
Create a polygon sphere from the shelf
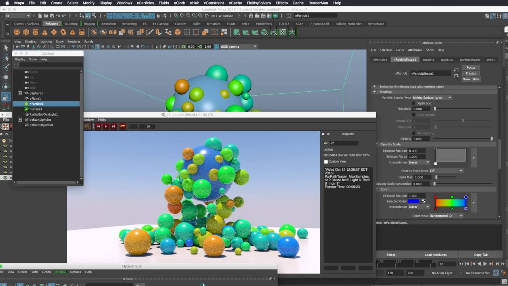click(x=17, y=32)
